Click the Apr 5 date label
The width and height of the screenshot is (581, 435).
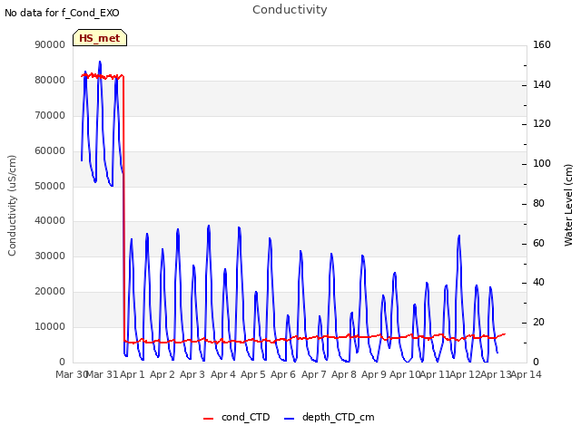point(253,374)
